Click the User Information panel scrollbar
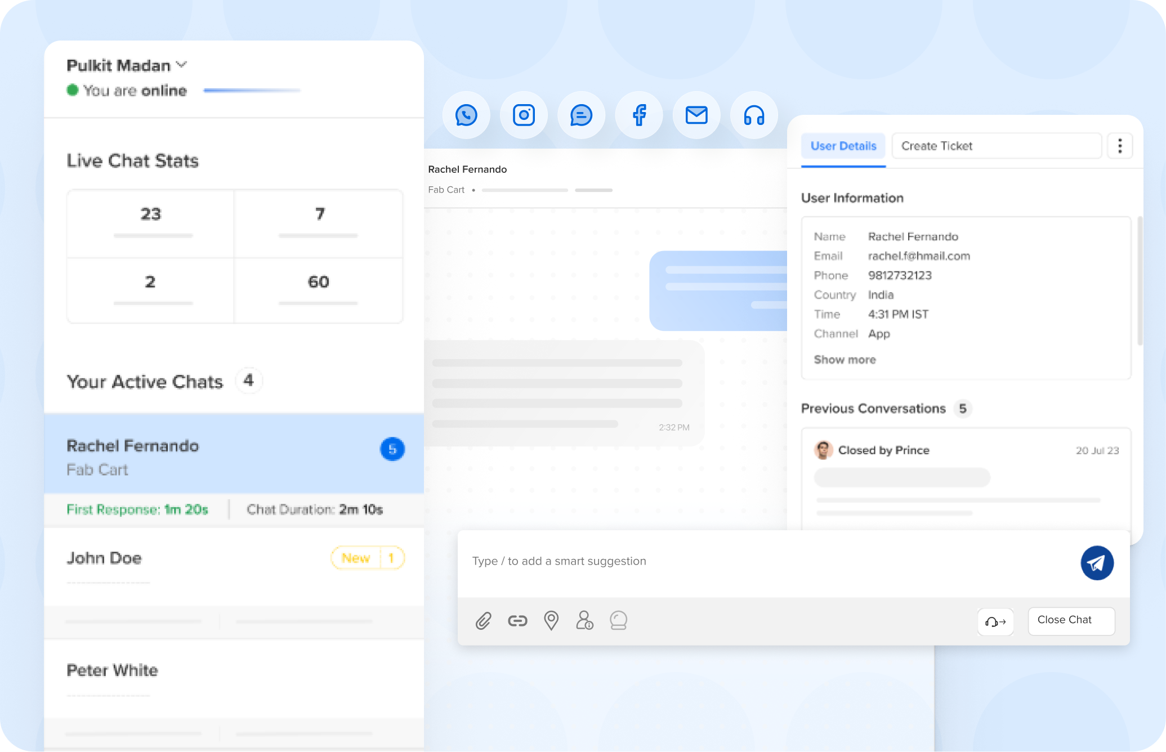This screenshot has width=1166, height=752. coord(1140,281)
